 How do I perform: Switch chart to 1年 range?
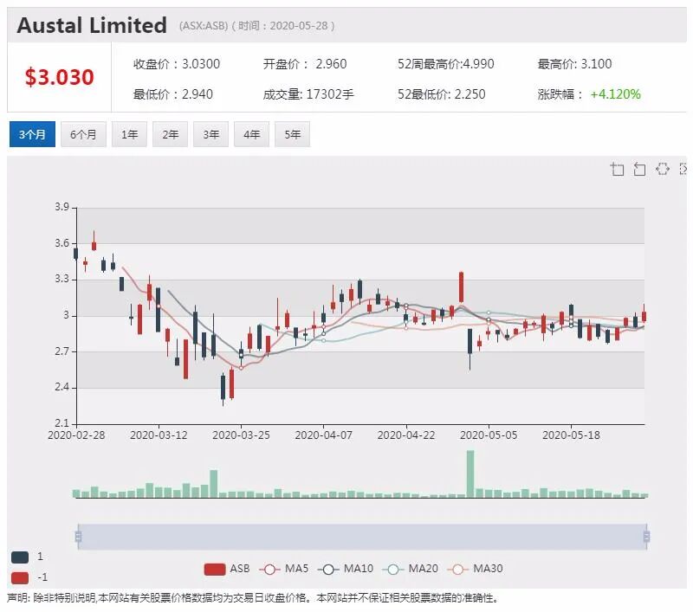click(x=129, y=134)
